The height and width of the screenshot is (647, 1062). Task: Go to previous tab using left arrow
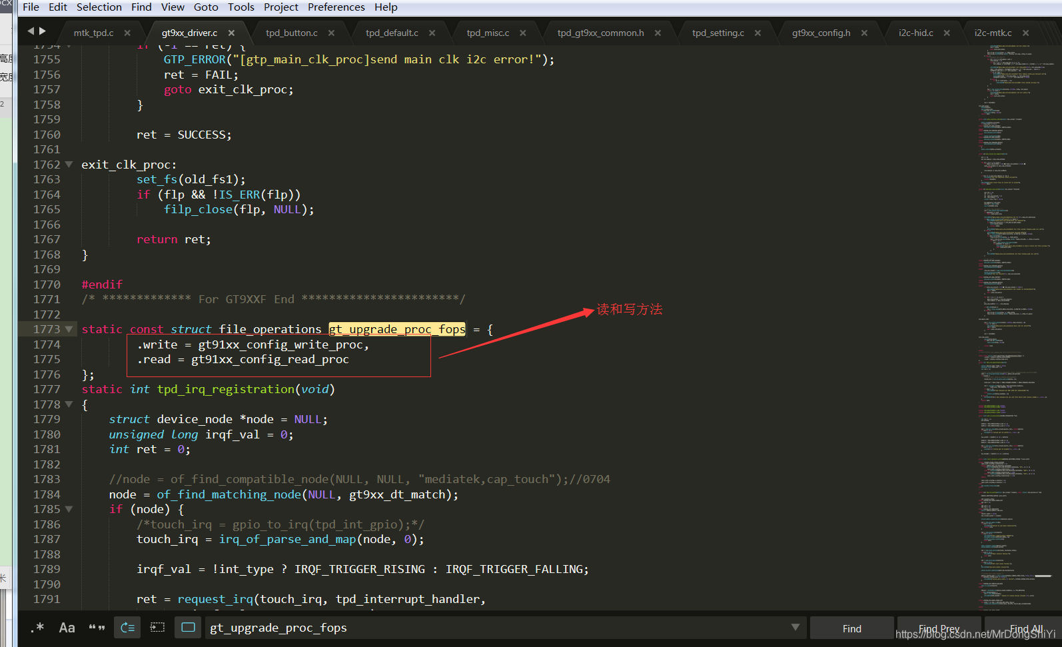pos(31,31)
